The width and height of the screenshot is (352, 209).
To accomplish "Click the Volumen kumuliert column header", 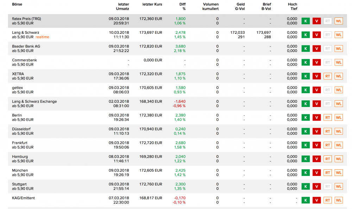I will (x=210, y=6).
